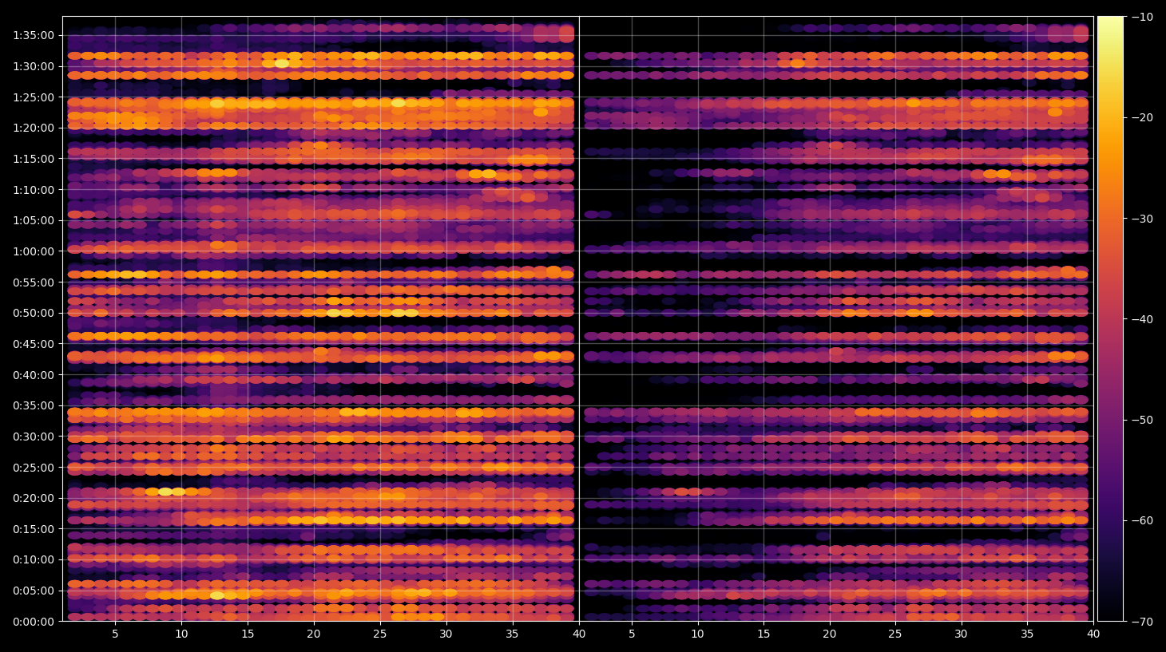
Task: Pick the 0:40:00 y-axis time label
Action: 34,375
